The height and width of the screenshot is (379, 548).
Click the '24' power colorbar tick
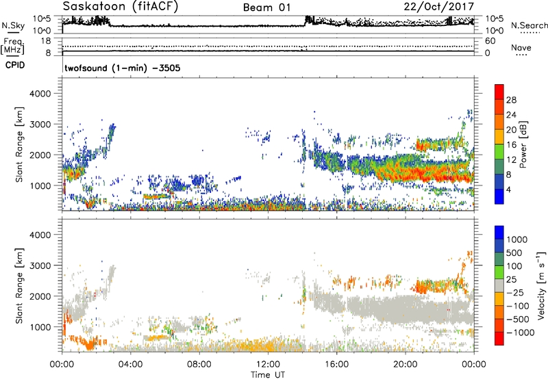[511, 115]
